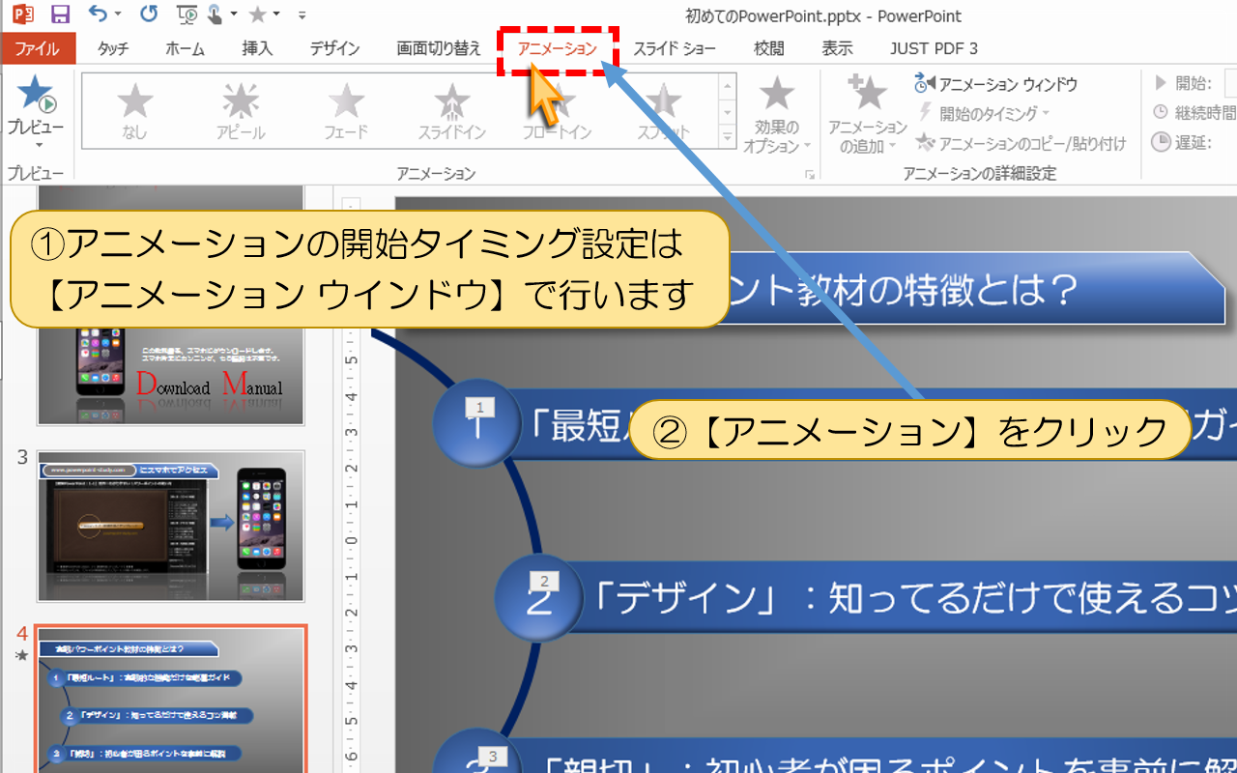Image resolution: width=1237 pixels, height=773 pixels.
Task: Open the Undo history dropdown arrow
Action: [x=118, y=14]
